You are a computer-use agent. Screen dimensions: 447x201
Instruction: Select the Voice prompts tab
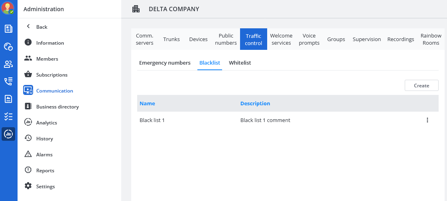pos(309,39)
